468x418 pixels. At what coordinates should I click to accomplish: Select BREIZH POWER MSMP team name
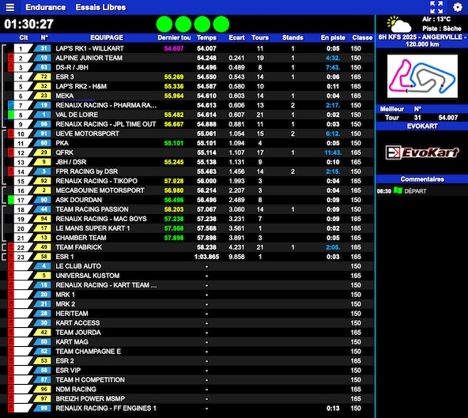90,398
